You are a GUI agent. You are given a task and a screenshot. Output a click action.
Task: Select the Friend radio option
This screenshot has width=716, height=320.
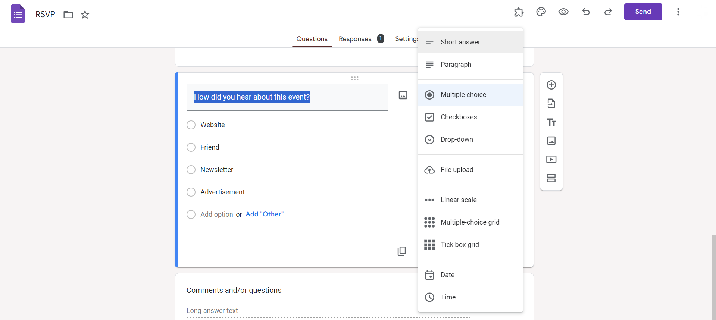tap(191, 147)
